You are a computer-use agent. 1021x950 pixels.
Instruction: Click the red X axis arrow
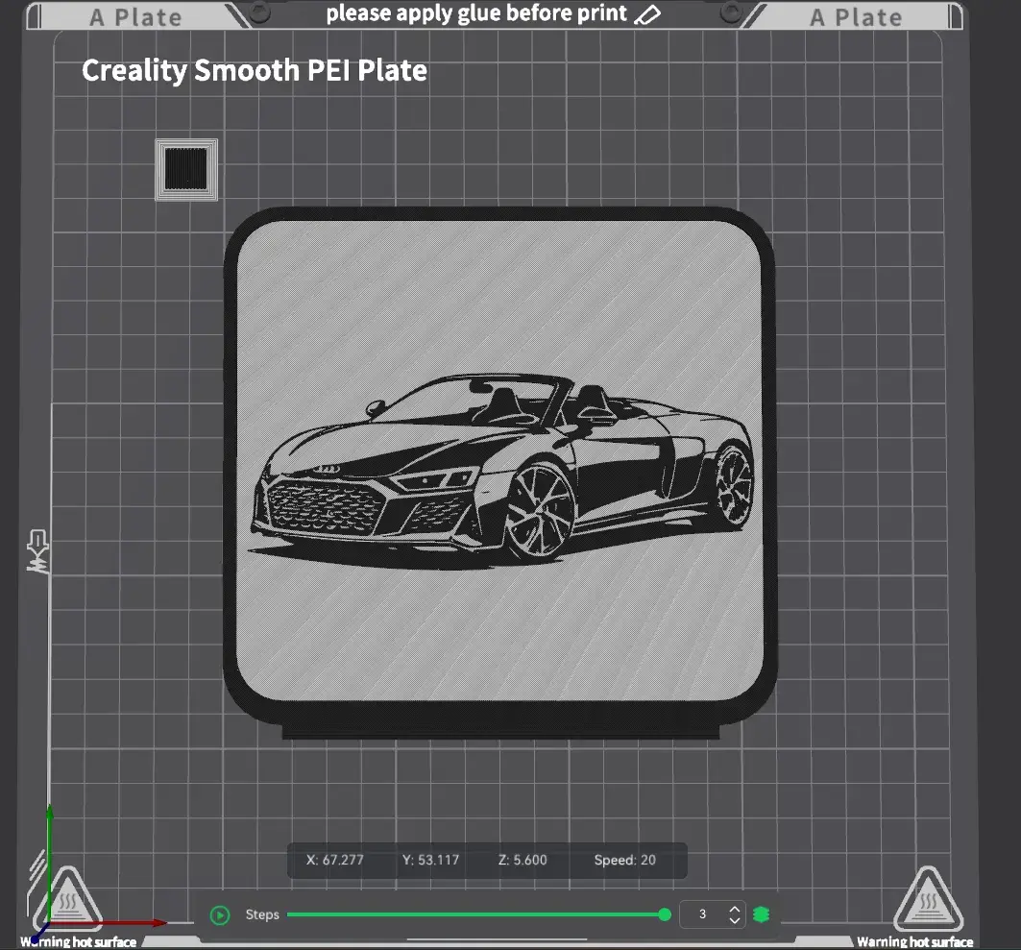[x=110, y=923]
